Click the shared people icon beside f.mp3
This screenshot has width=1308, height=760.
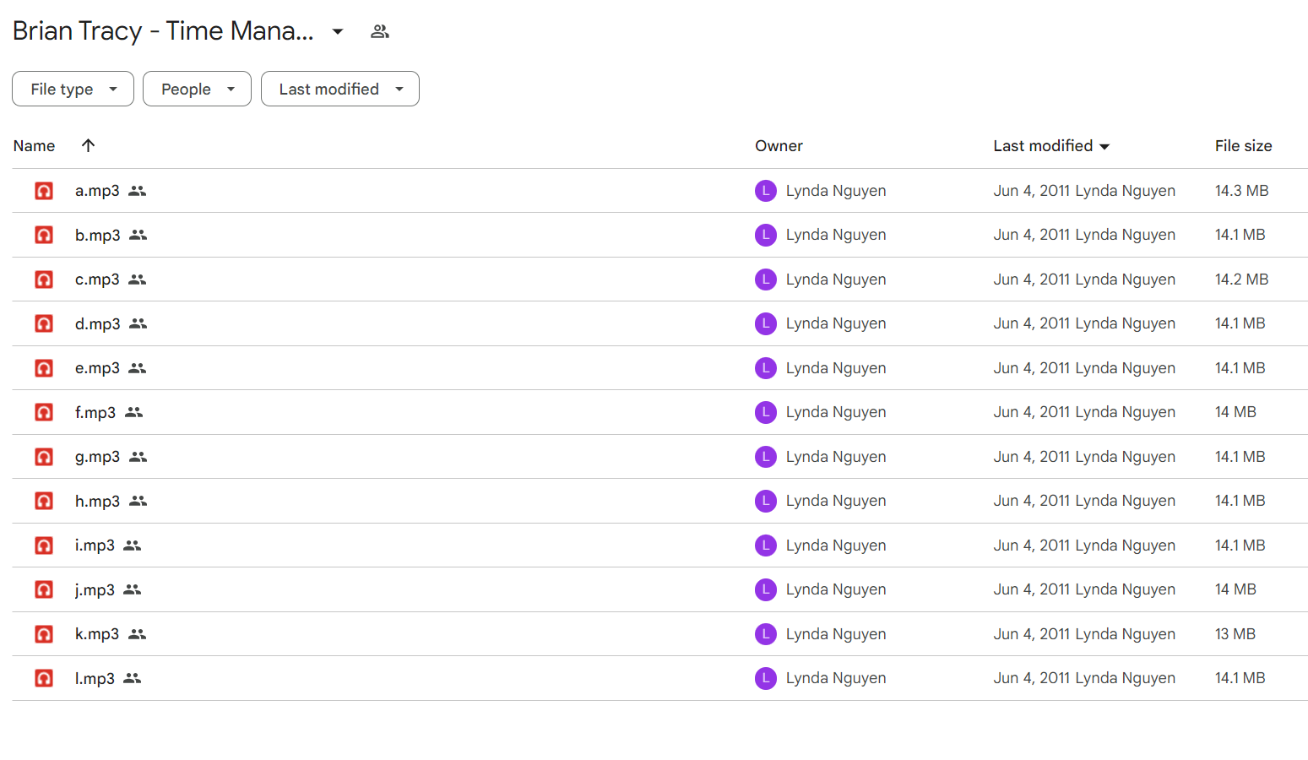134,412
